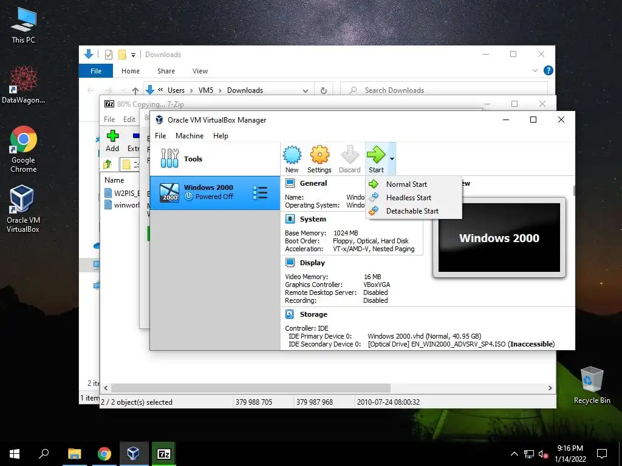The width and height of the screenshot is (622, 466).
Task: Click the green Start arrow icon
Action: click(376, 155)
